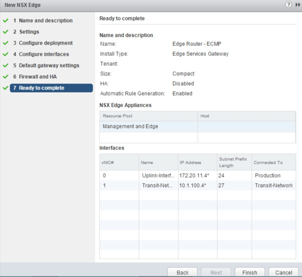Click the help question mark icon
Screen dimensions: 302x277
(x=289, y=5)
